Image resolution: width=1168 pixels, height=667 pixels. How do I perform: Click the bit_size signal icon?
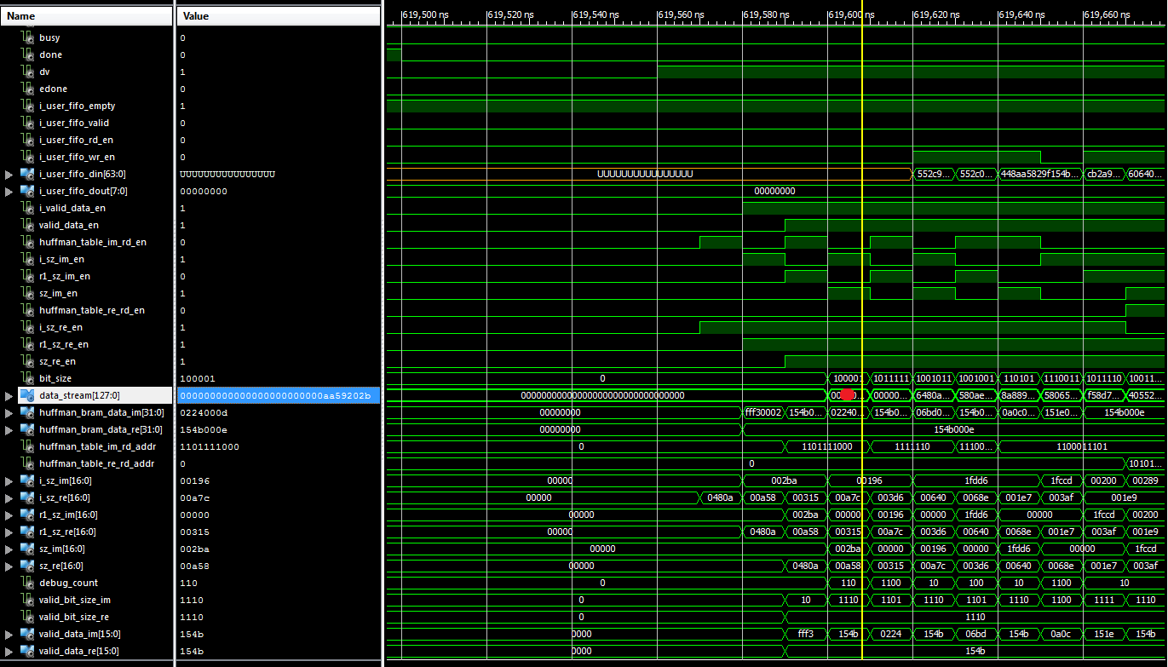pyautogui.click(x=27, y=378)
